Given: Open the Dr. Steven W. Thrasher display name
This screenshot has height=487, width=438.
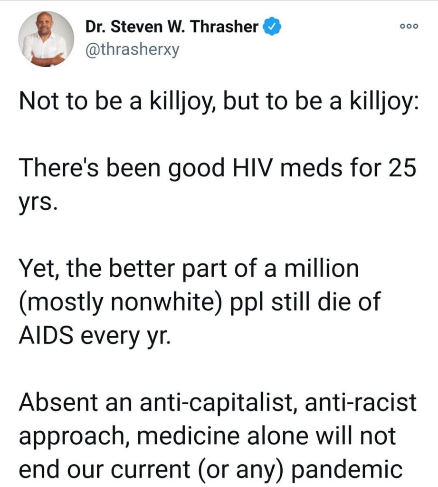Looking at the screenshot, I should pos(172,27).
